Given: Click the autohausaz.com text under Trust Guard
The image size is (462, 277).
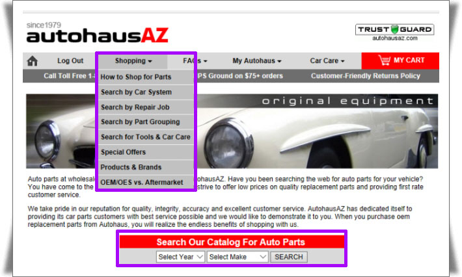Looking at the screenshot, I should (395, 38).
